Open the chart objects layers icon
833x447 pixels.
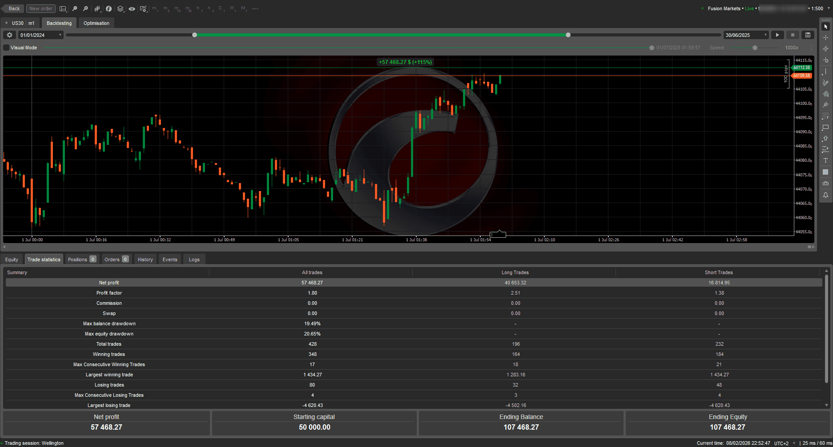coord(120,8)
